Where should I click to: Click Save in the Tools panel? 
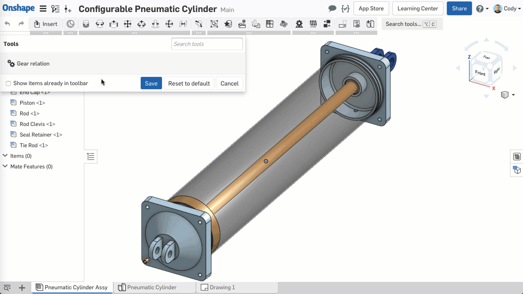click(x=151, y=83)
